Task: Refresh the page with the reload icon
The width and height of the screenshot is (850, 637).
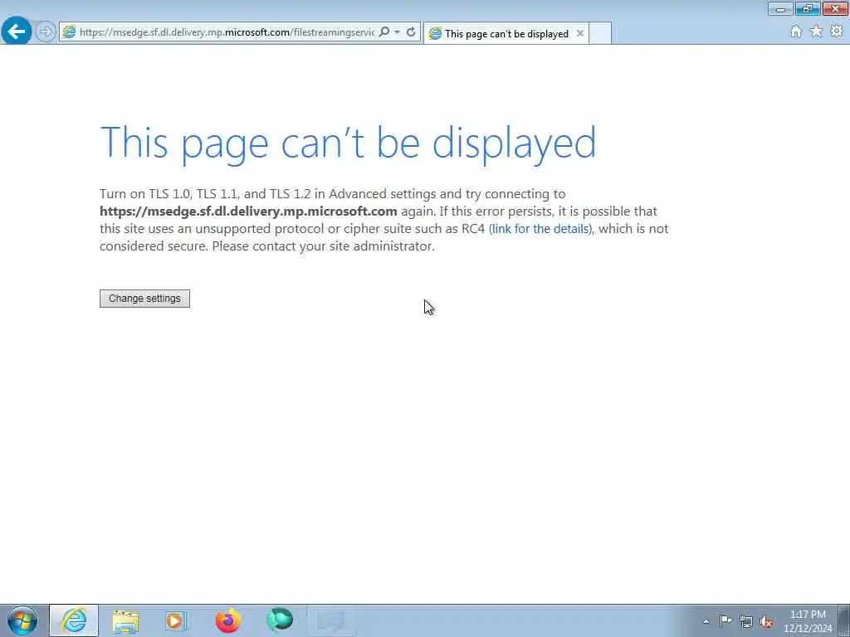Action: (411, 32)
